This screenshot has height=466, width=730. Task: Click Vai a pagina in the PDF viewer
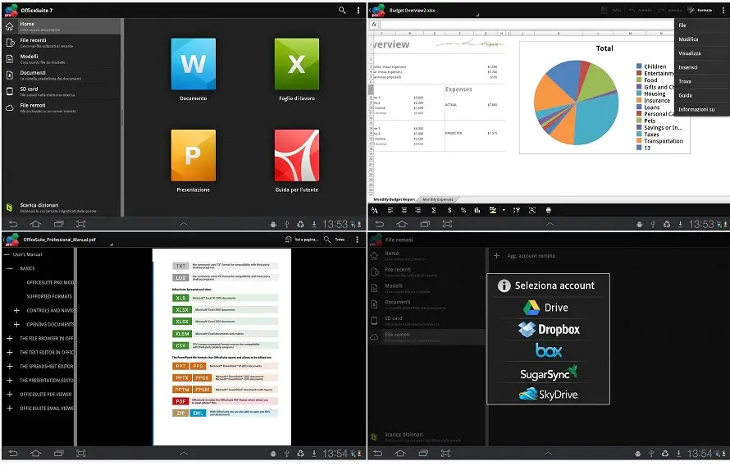tap(302, 240)
